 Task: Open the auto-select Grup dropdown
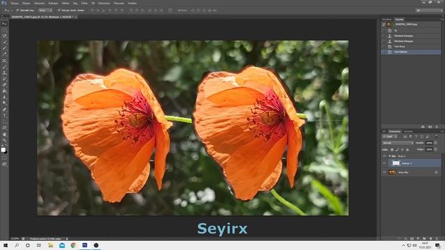tap(46, 10)
